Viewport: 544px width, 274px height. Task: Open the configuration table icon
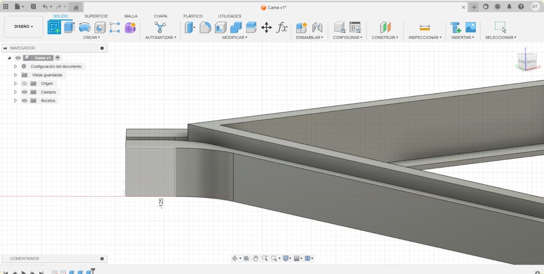pyautogui.click(x=355, y=27)
